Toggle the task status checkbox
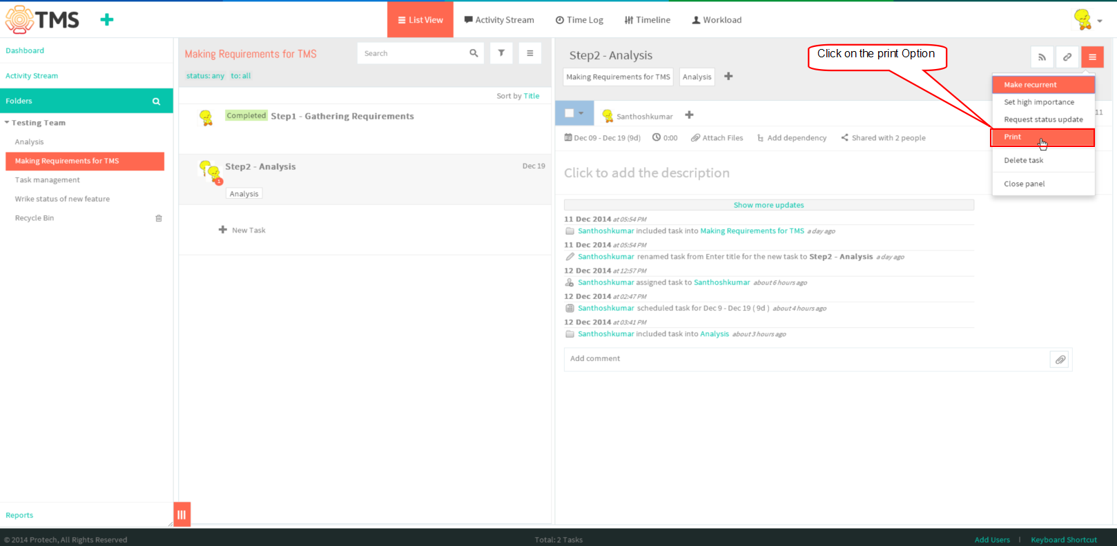Image resolution: width=1117 pixels, height=546 pixels. coord(570,113)
